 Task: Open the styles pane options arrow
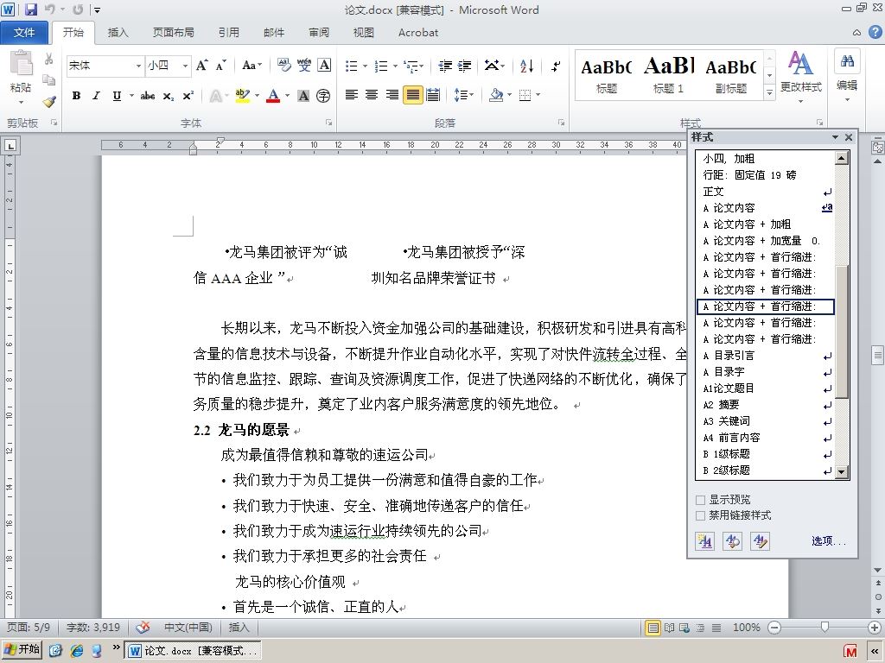(x=836, y=137)
